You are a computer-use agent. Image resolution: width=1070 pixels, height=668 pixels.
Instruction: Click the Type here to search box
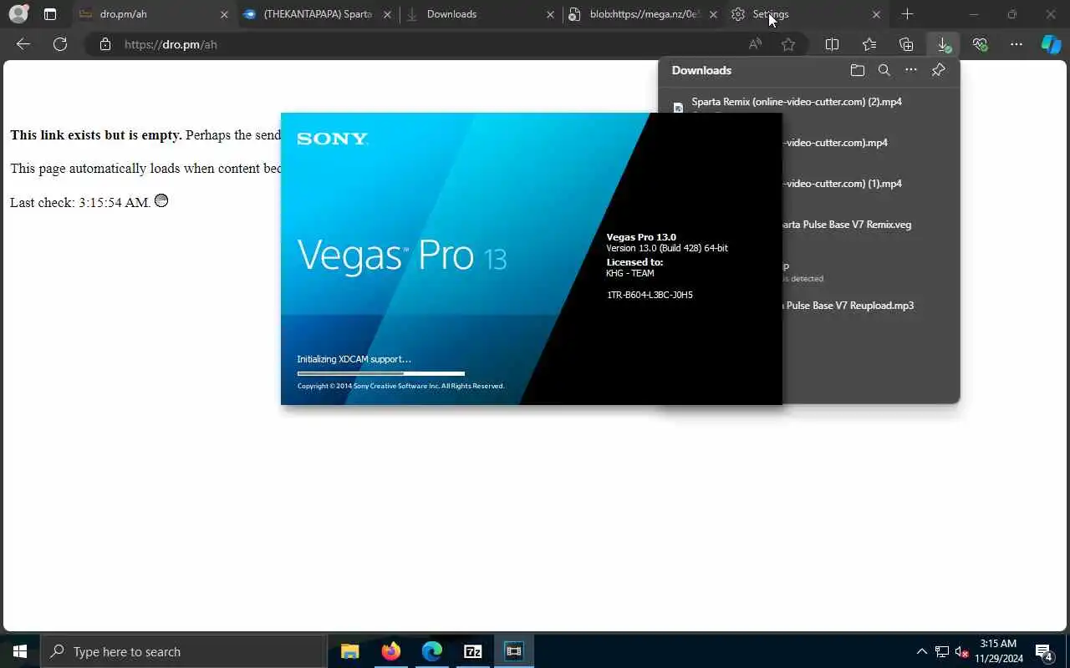184,651
